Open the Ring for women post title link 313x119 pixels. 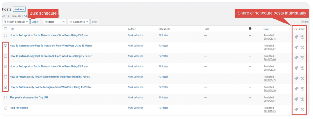pyautogui.click(x=19, y=108)
